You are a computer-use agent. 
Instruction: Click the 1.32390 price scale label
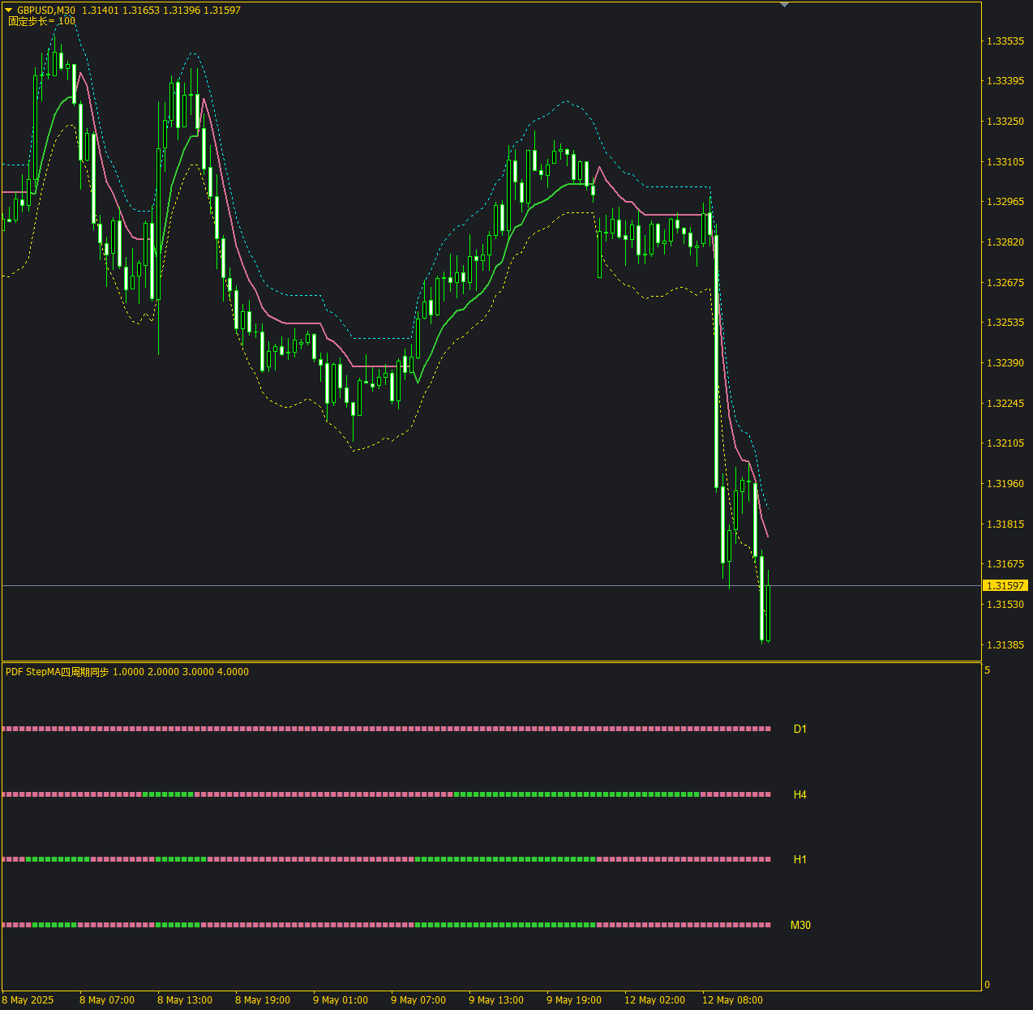coord(1005,362)
